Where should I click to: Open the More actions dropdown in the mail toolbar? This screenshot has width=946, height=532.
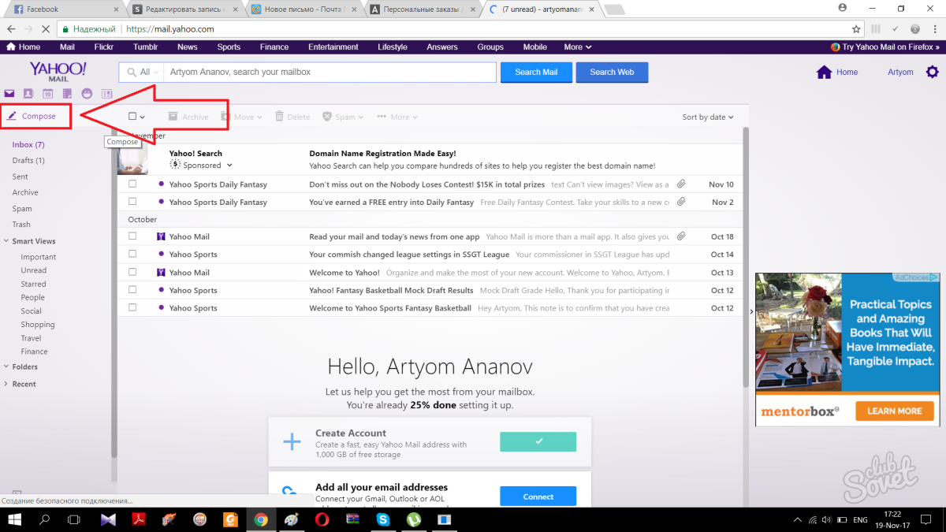(397, 117)
